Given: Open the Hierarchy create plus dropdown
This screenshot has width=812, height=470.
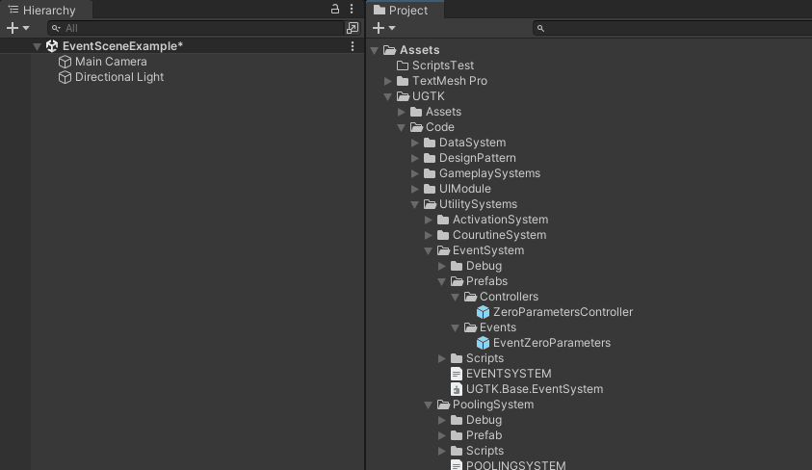Looking at the screenshot, I should (17, 28).
